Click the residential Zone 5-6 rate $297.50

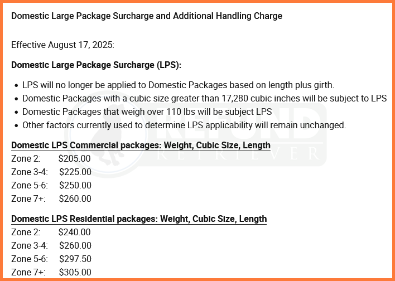[75, 259]
